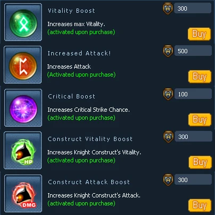The width and height of the screenshot is (215, 215).
Task: Click the Increases Critical Strike Chance description
Action: [88, 110]
